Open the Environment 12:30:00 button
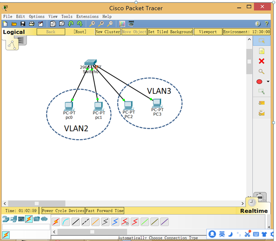The height and width of the screenshot is (241, 276). pyautogui.click(x=247, y=32)
